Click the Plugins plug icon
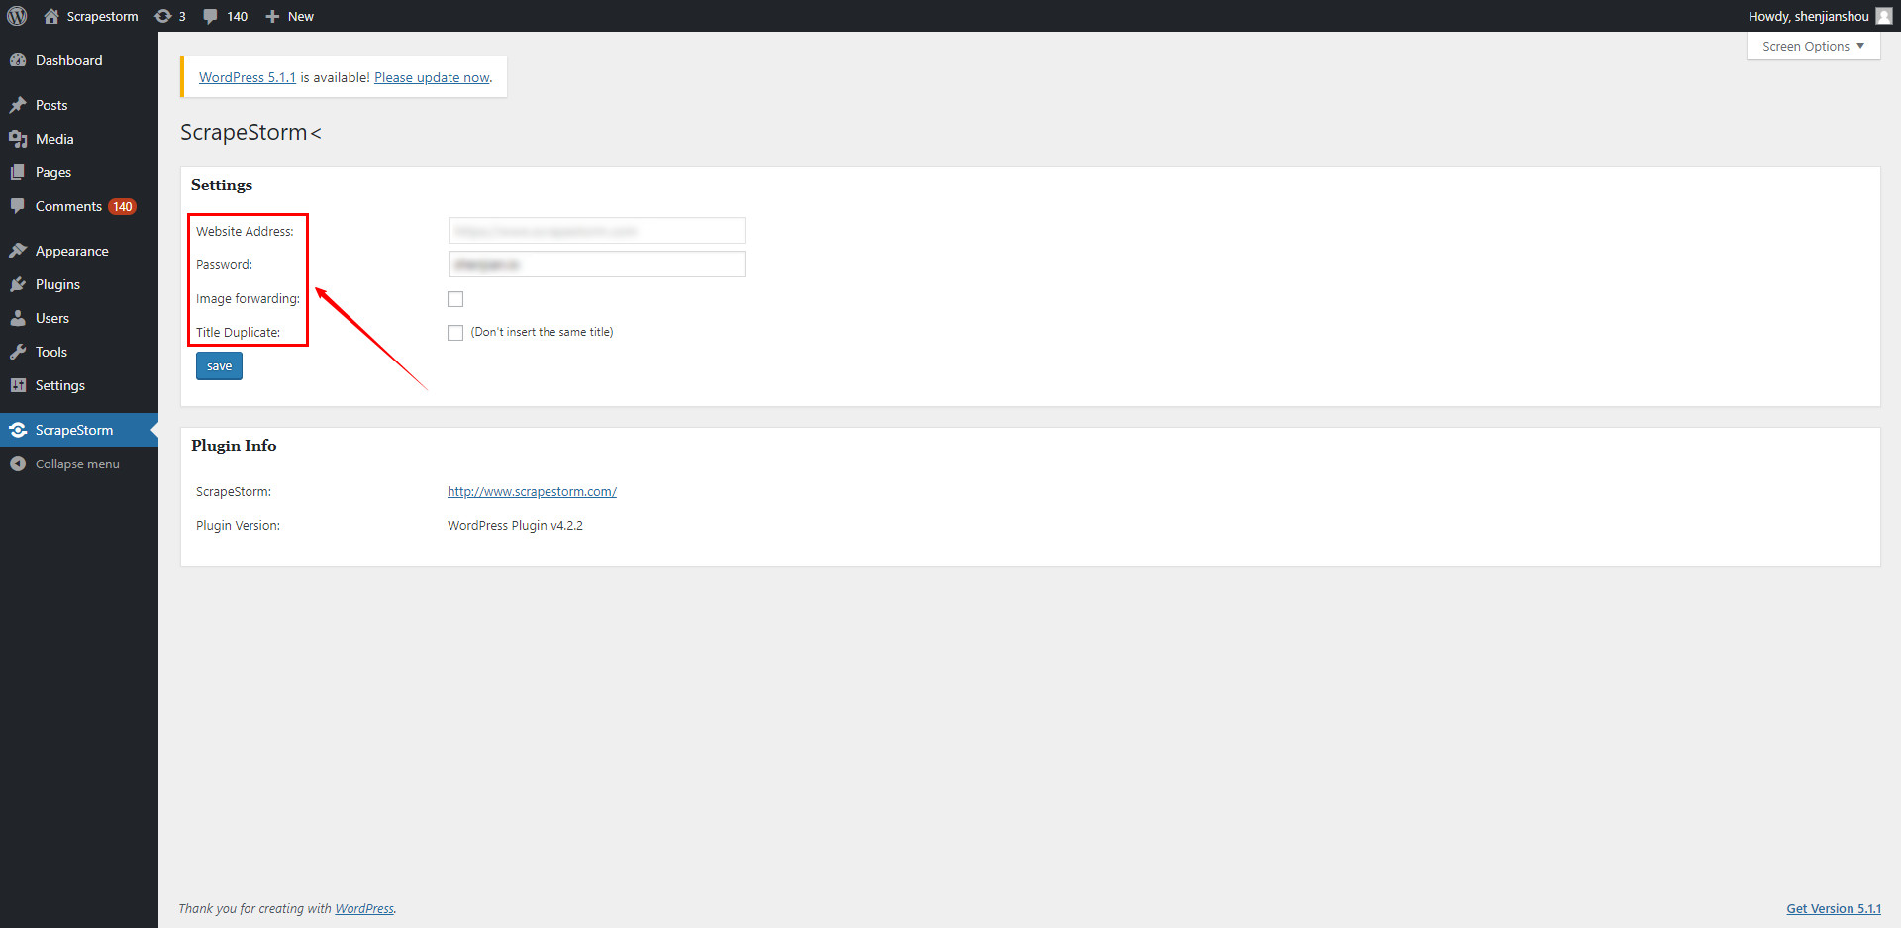This screenshot has height=928, width=1901. point(18,284)
